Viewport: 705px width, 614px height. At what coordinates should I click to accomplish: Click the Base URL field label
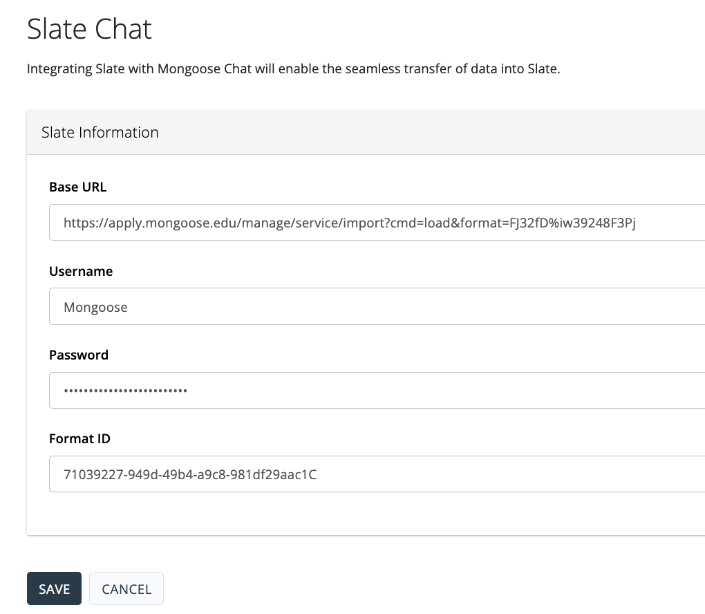77,187
